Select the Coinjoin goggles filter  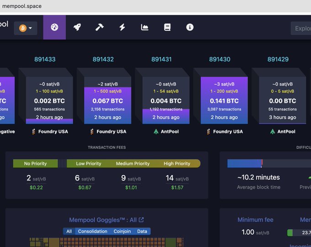[x=122, y=231]
